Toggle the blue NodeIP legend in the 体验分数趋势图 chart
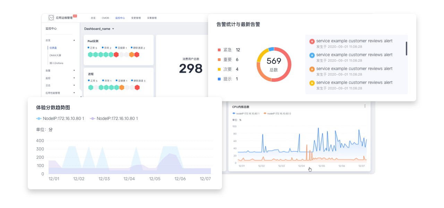The width and height of the screenshot is (444, 208). [60, 119]
